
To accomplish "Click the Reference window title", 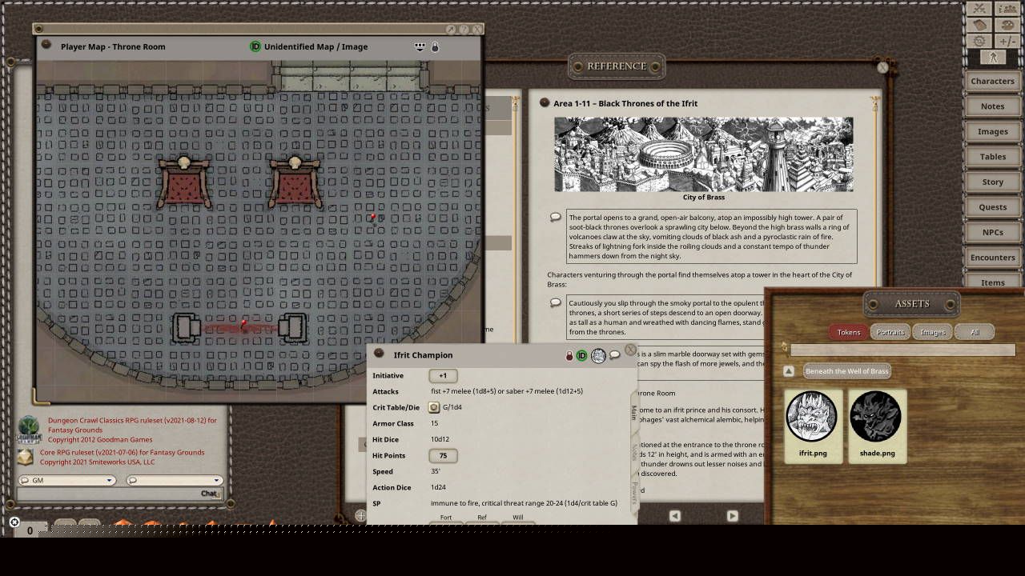I will point(617,66).
